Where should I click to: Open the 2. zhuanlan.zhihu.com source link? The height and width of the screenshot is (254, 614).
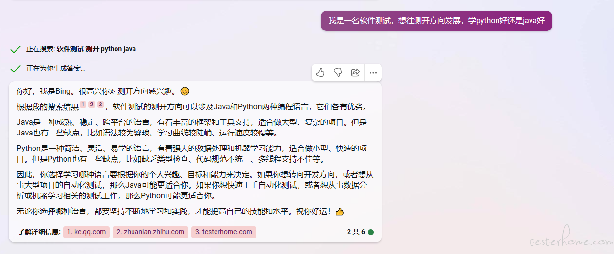[x=150, y=232]
